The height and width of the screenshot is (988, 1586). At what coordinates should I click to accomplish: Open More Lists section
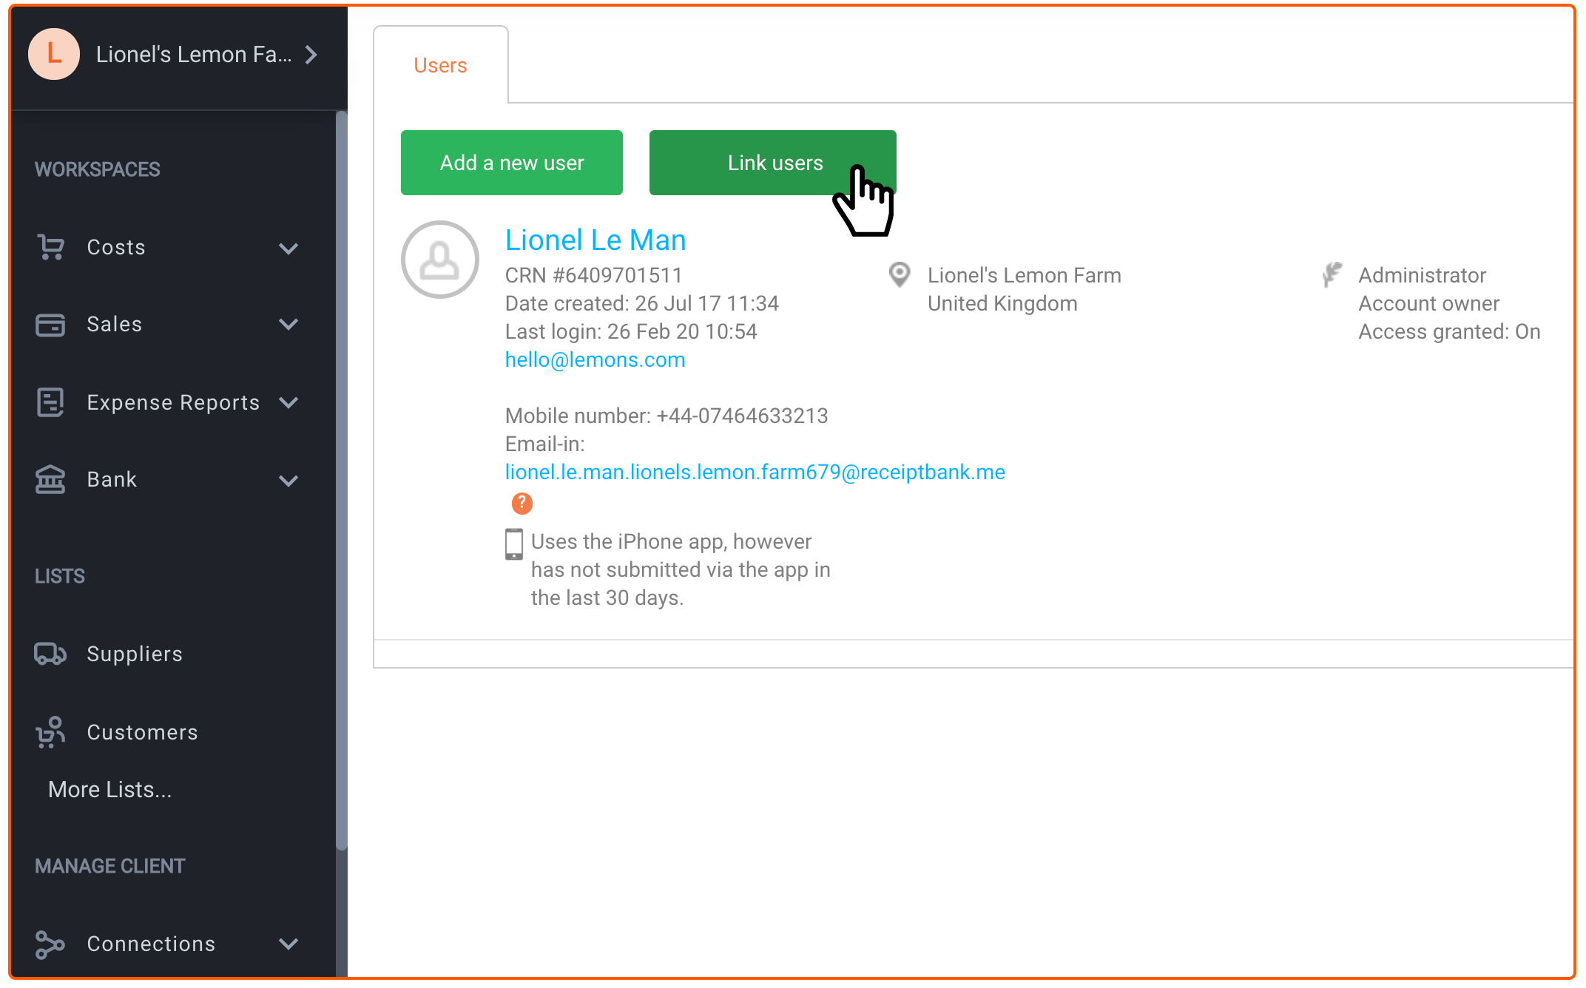pyautogui.click(x=110, y=789)
